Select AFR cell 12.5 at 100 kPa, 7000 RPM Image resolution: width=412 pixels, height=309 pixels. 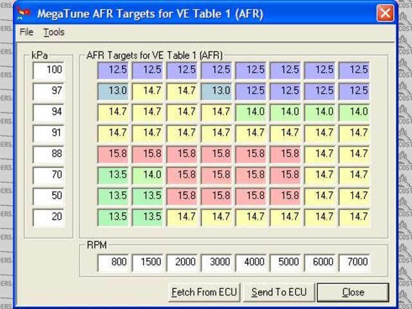click(354, 70)
